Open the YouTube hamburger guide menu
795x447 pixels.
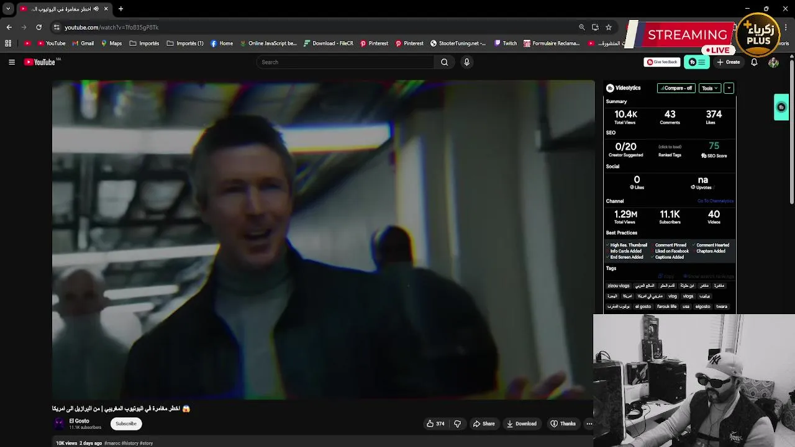[12, 62]
